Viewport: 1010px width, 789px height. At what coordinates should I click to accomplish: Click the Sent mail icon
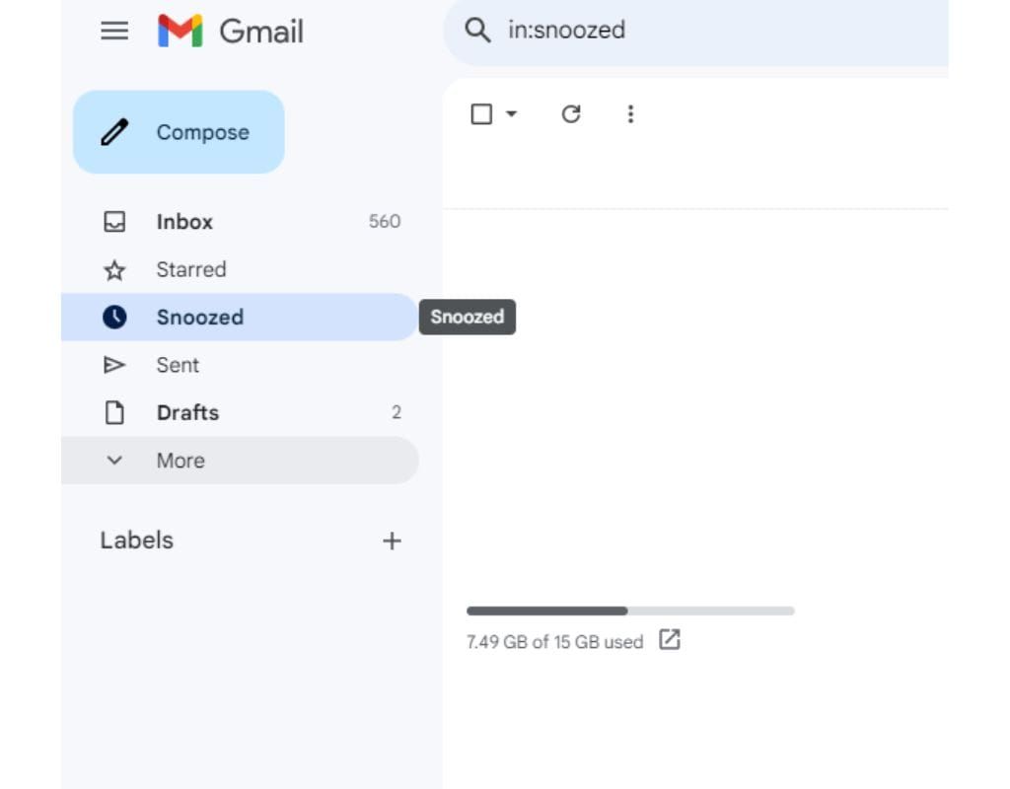(x=114, y=364)
